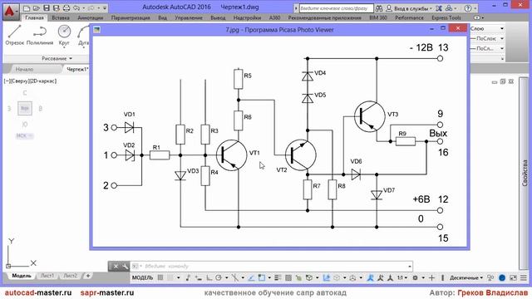
Task: Select the Полилиния (Polyline) tool
Action: point(40,35)
